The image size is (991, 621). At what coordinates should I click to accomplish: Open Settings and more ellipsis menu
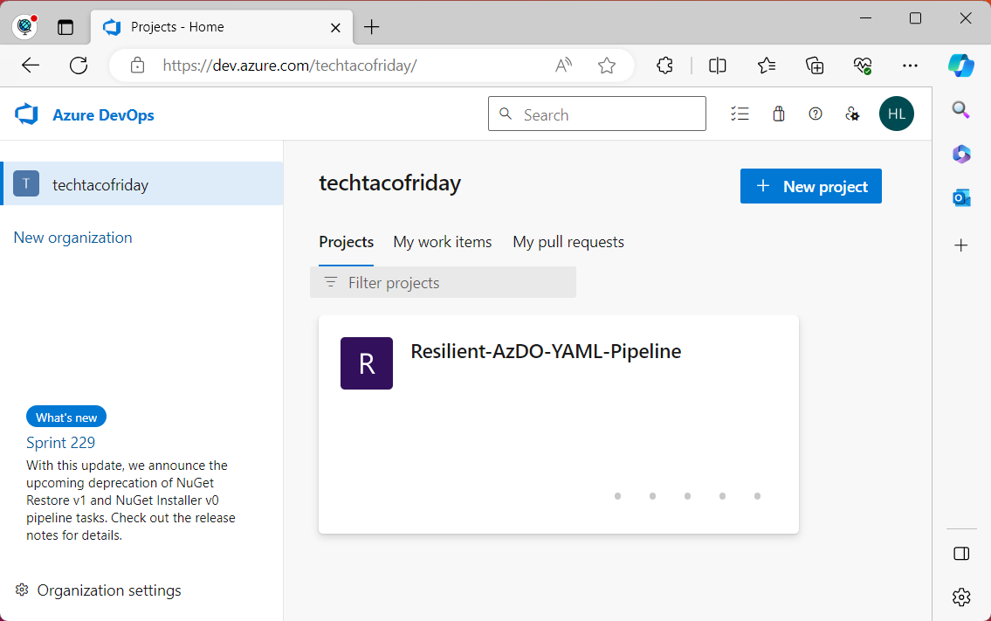[x=910, y=66]
